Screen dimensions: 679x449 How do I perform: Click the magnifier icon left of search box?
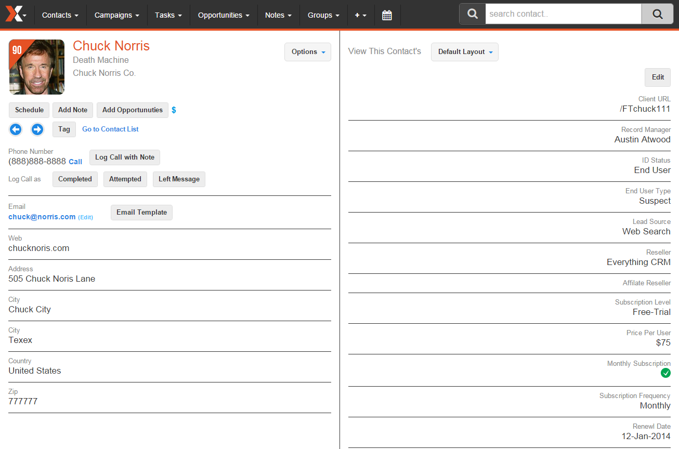[x=473, y=14]
